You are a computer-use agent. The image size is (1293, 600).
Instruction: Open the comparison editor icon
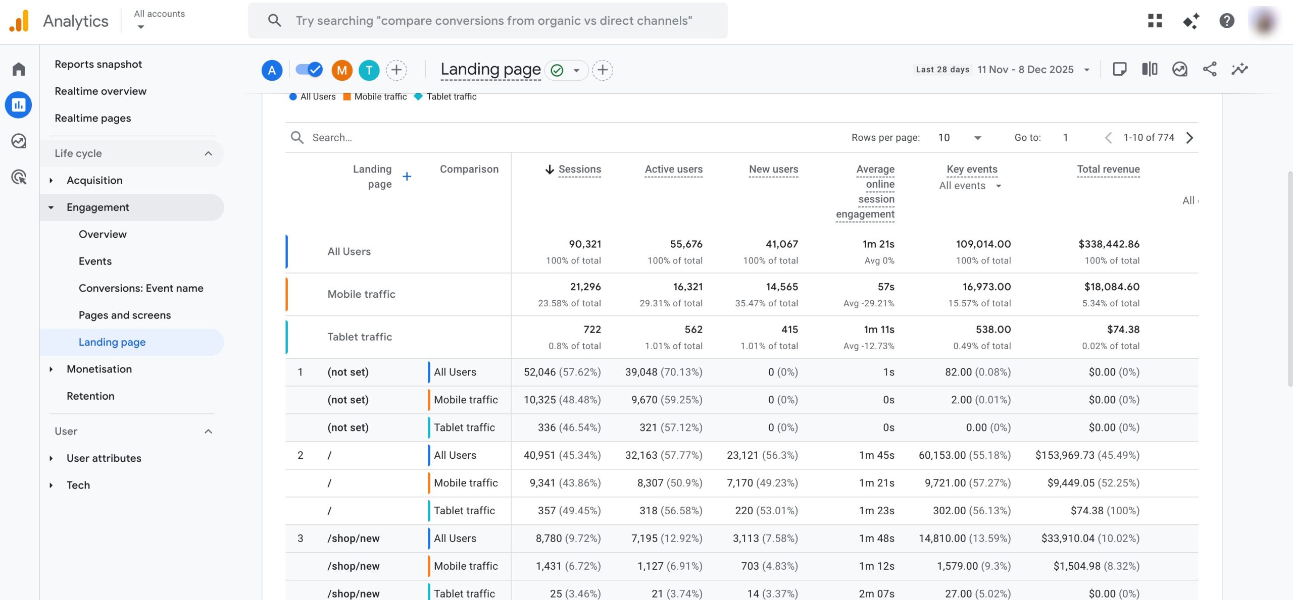[x=1150, y=69]
